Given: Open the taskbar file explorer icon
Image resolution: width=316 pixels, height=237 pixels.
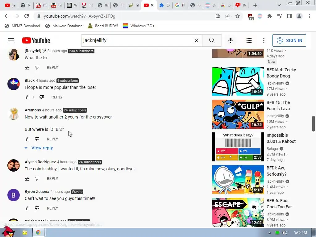Looking at the screenshot, I should [25, 233].
